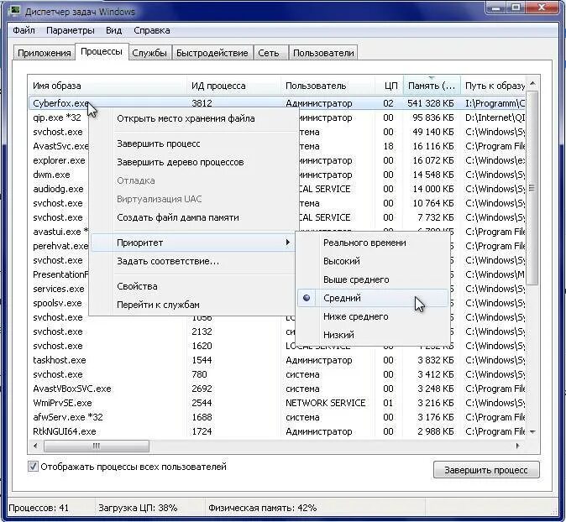The height and width of the screenshot is (522, 566).
Task: Toggle Отображать процессы всех пользователей checkbox
Action: pos(33,466)
